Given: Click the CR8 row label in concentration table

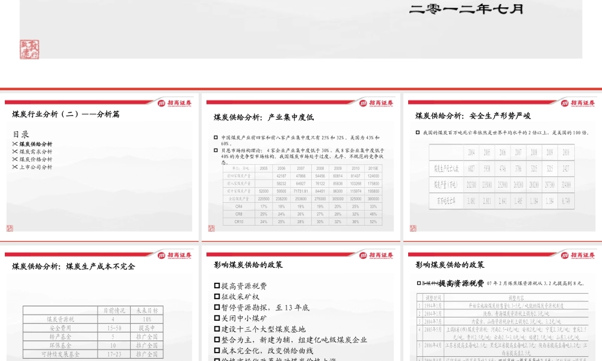Looking at the screenshot, I should (239, 214).
